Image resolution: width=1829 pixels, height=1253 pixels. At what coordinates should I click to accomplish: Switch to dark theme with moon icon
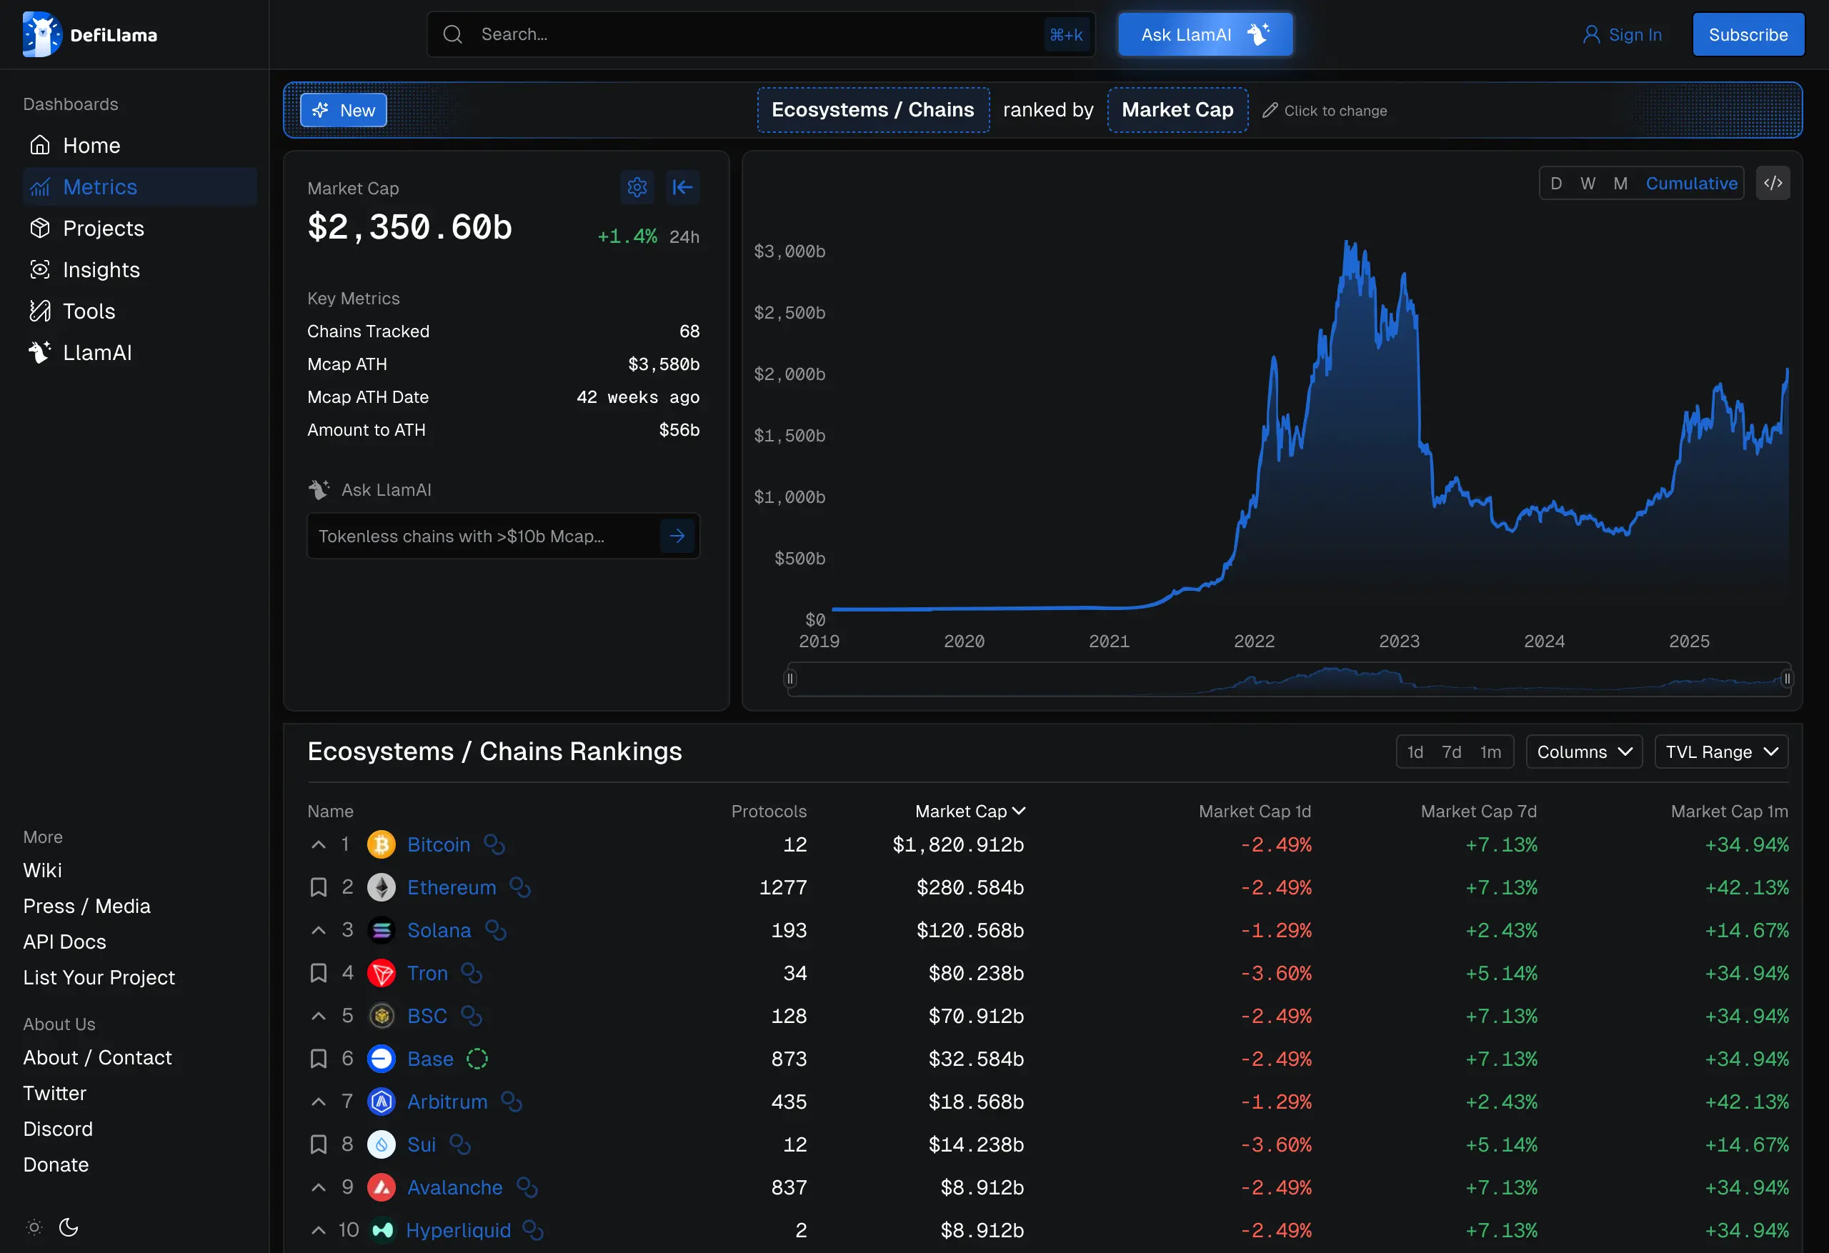click(x=69, y=1227)
